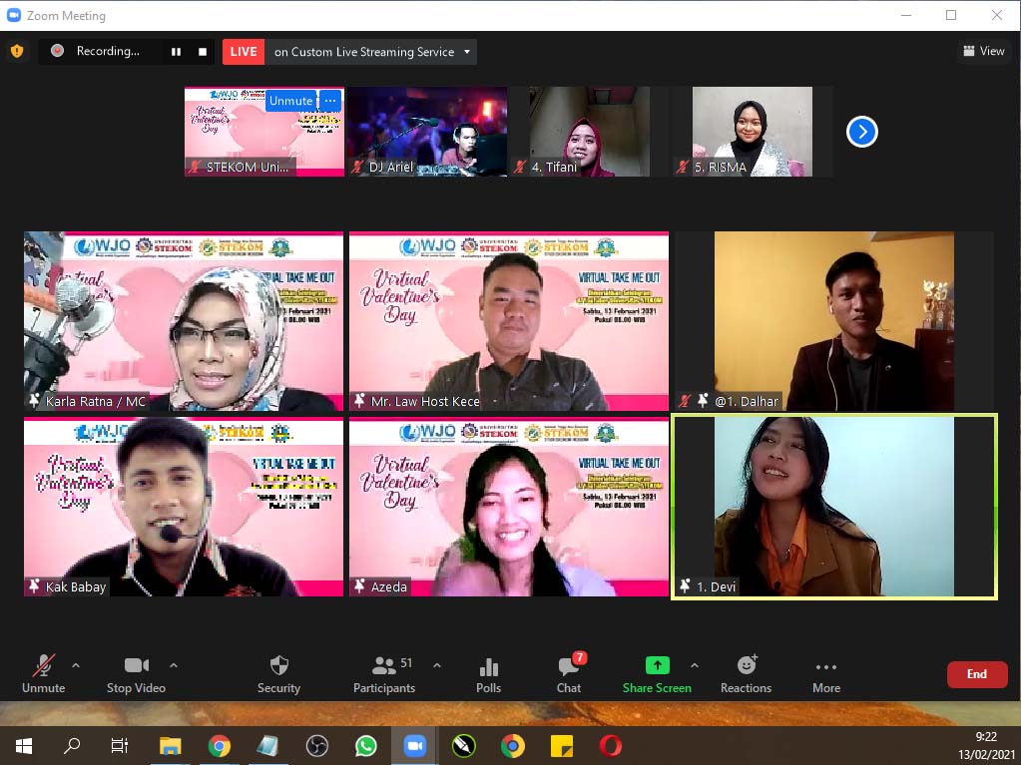The height and width of the screenshot is (765, 1021).
Task: Select the Kak Babay video tile
Action: (x=184, y=507)
